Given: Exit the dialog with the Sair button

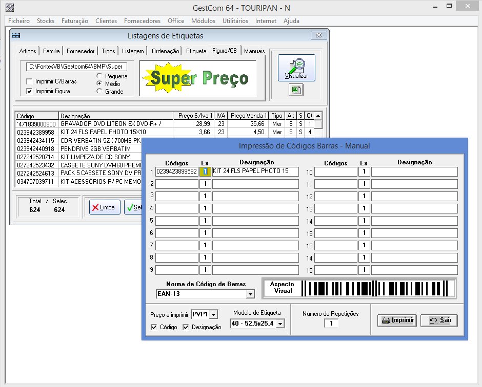Looking at the screenshot, I should coord(439,320).
